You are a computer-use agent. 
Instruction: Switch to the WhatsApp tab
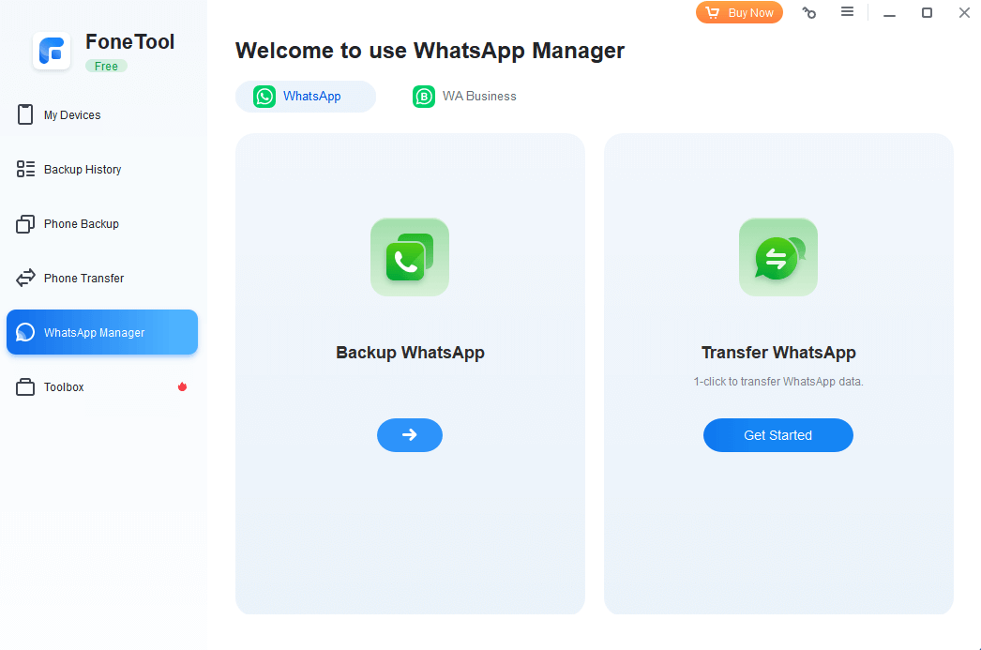[305, 97]
